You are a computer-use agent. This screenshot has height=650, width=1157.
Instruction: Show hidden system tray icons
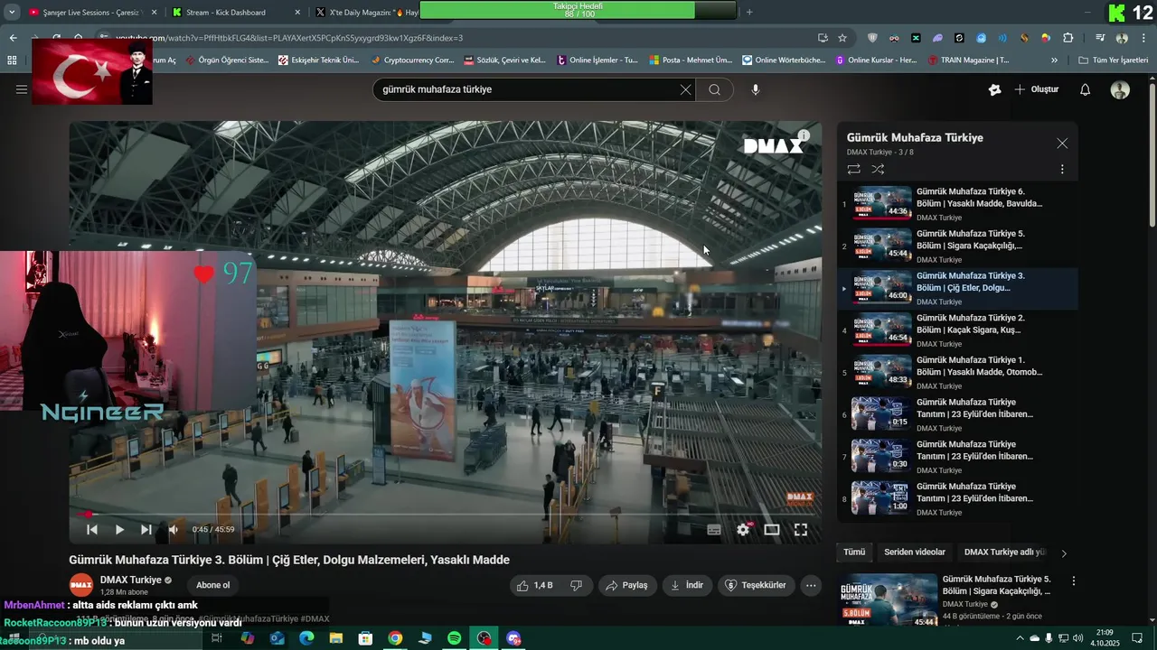(x=1021, y=638)
